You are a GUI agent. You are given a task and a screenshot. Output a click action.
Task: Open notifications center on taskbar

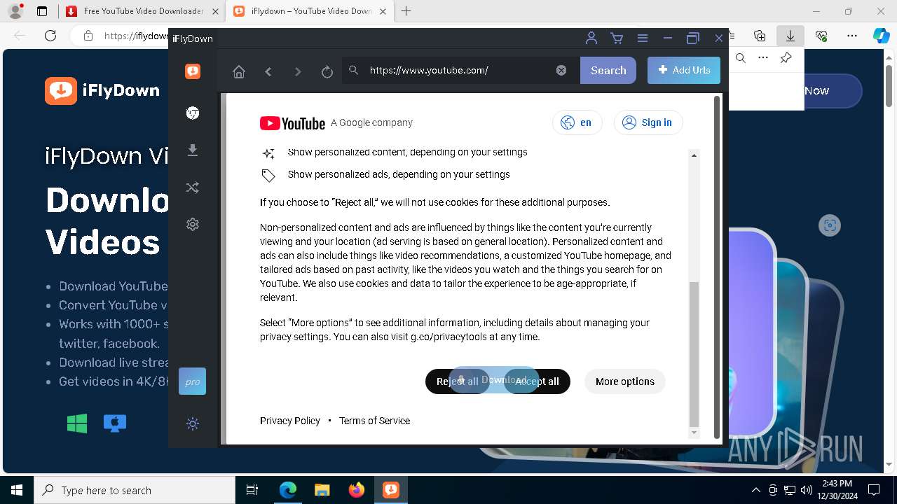click(874, 490)
